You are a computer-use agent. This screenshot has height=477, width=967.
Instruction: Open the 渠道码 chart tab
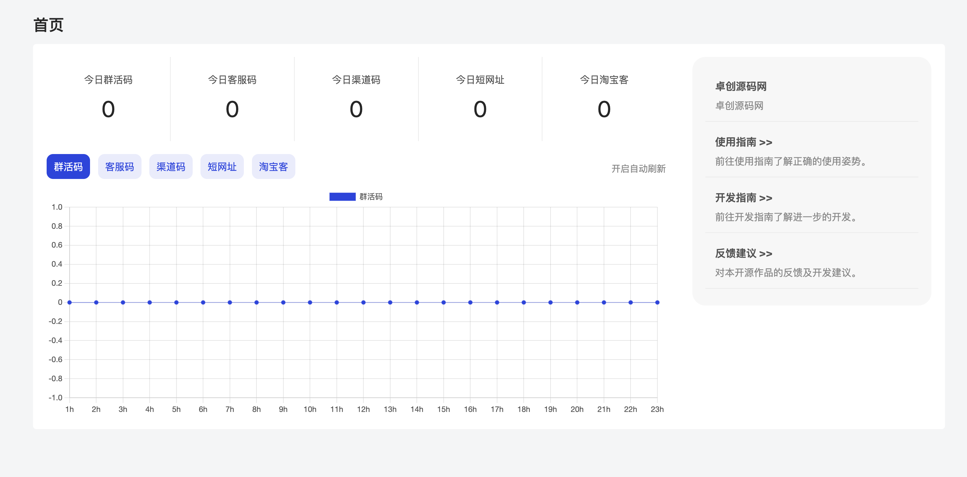[171, 167]
